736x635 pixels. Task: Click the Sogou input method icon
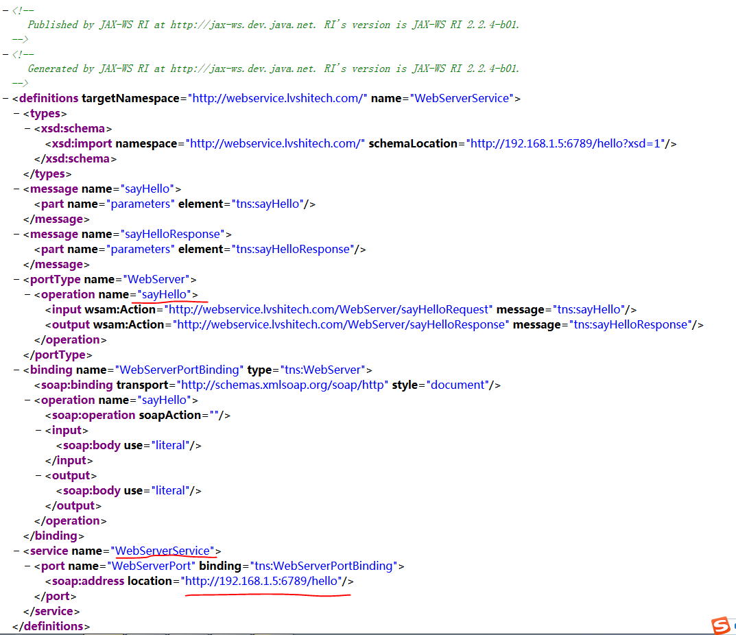[720, 625]
